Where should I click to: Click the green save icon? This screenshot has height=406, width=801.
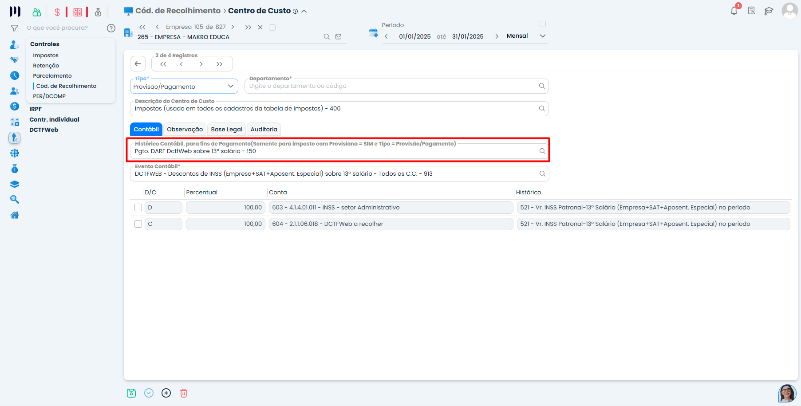pos(131,393)
